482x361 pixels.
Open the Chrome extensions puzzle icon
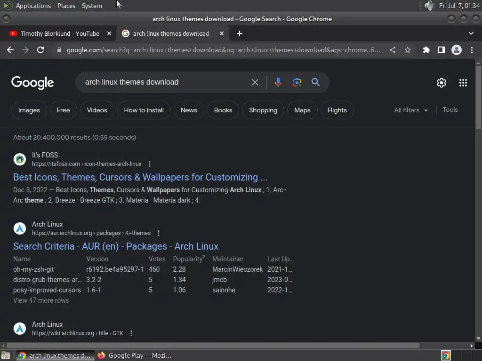pyautogui.click(x=426, y=50)
